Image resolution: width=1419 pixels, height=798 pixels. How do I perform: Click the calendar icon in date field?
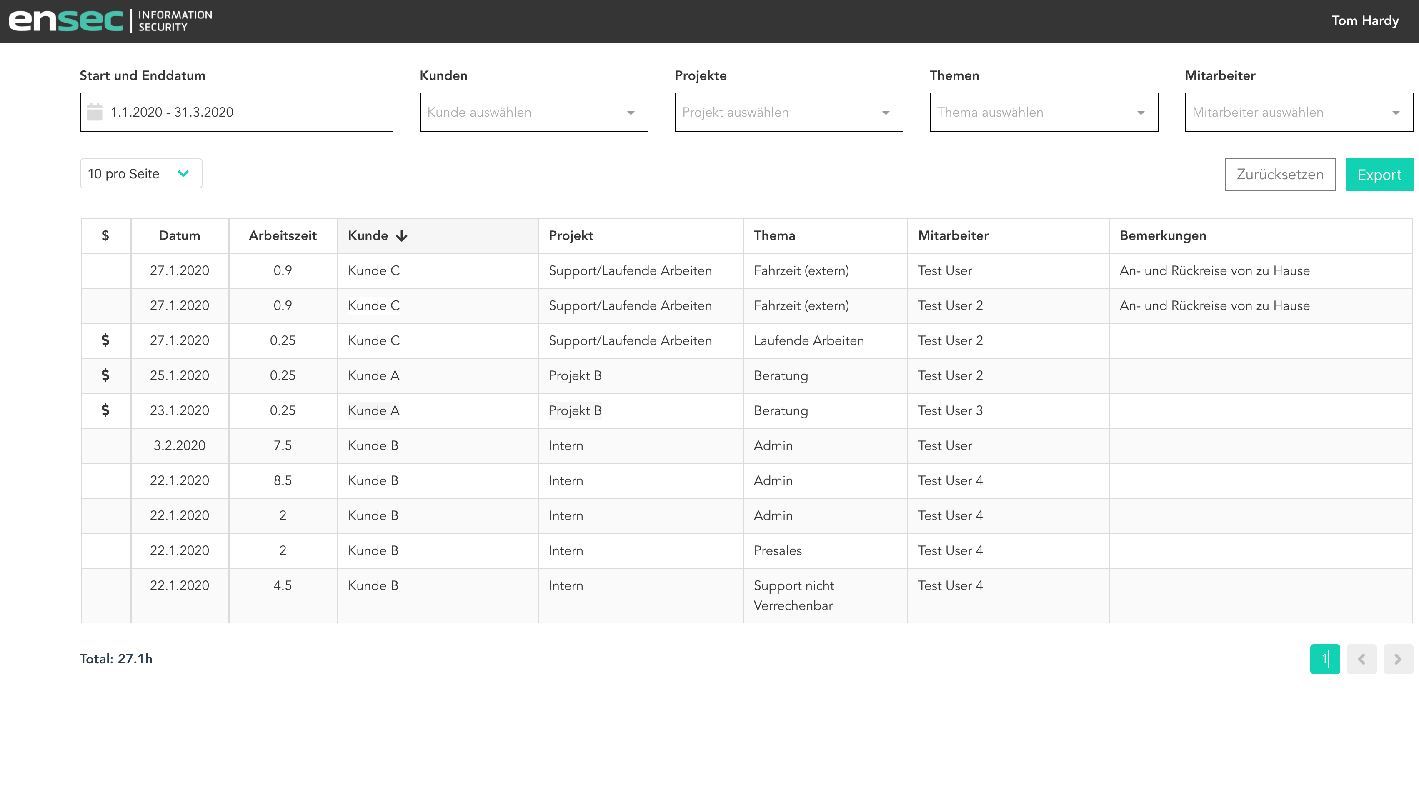pos(95,112)
